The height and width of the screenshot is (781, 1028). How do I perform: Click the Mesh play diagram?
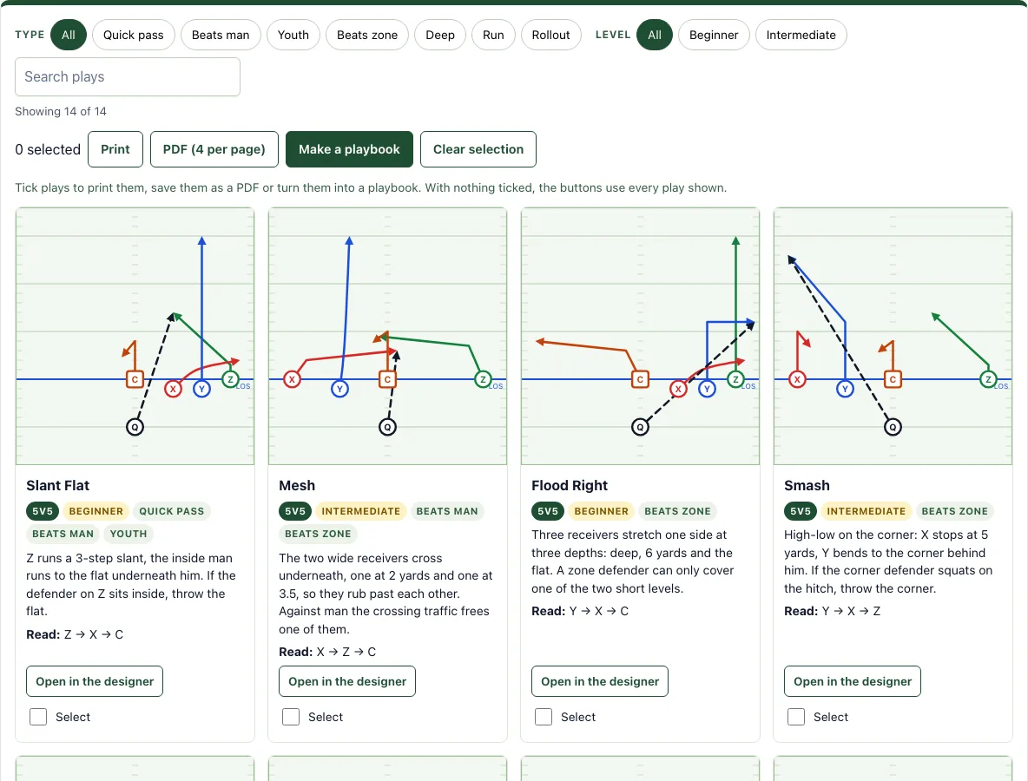(387, 336)
